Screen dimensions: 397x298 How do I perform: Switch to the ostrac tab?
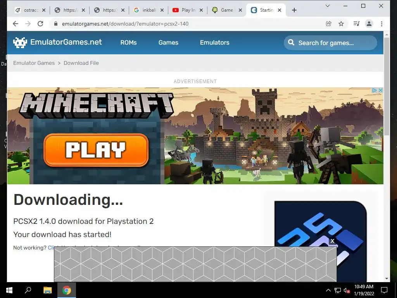point(28,10)
